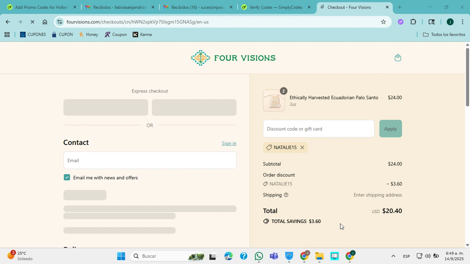The image size is (470, 264).
Task: Open WhatsApp from the taskbar
Action: [x=259, y=256]
